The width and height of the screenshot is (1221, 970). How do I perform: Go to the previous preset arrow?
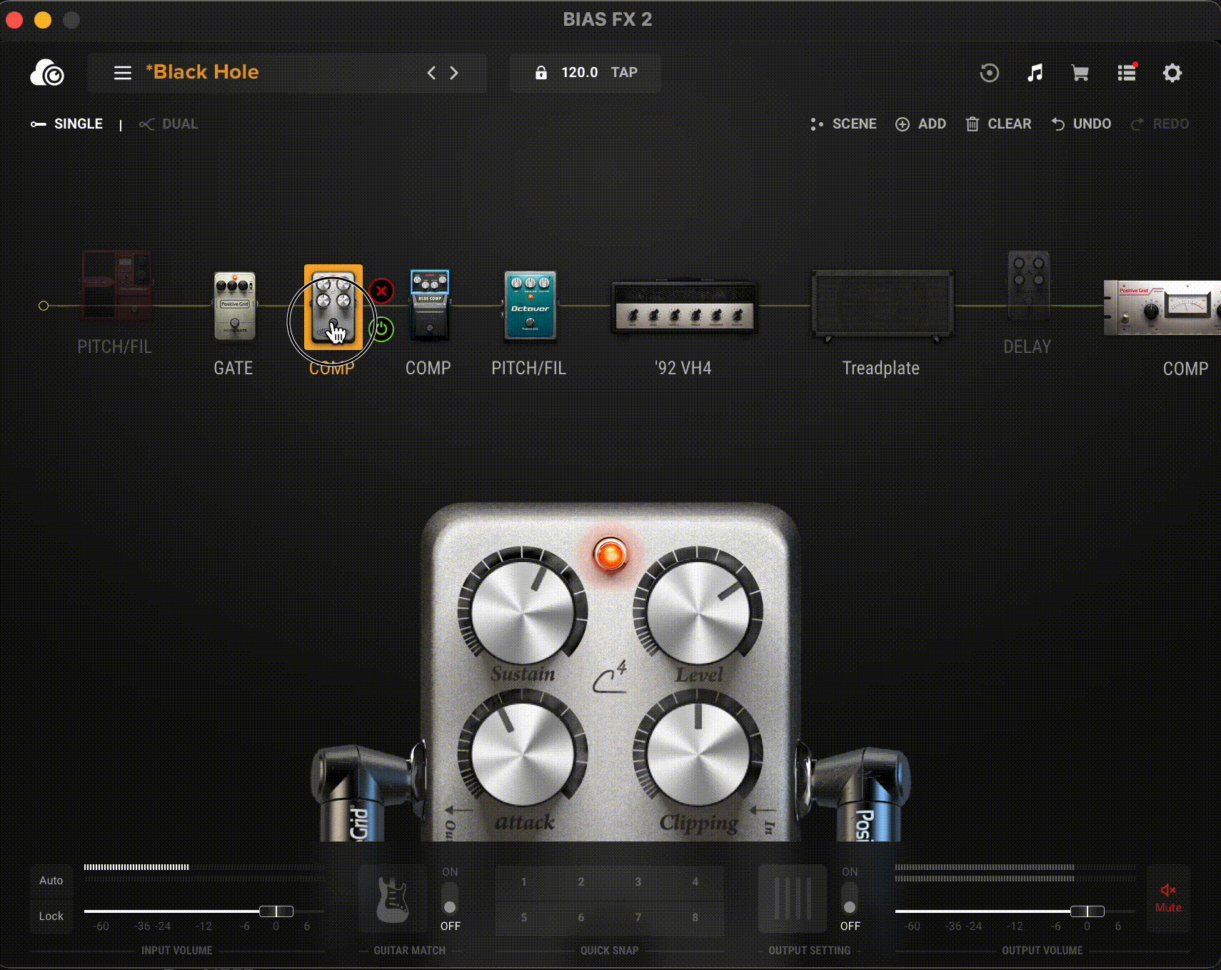(x=431, y=73)
